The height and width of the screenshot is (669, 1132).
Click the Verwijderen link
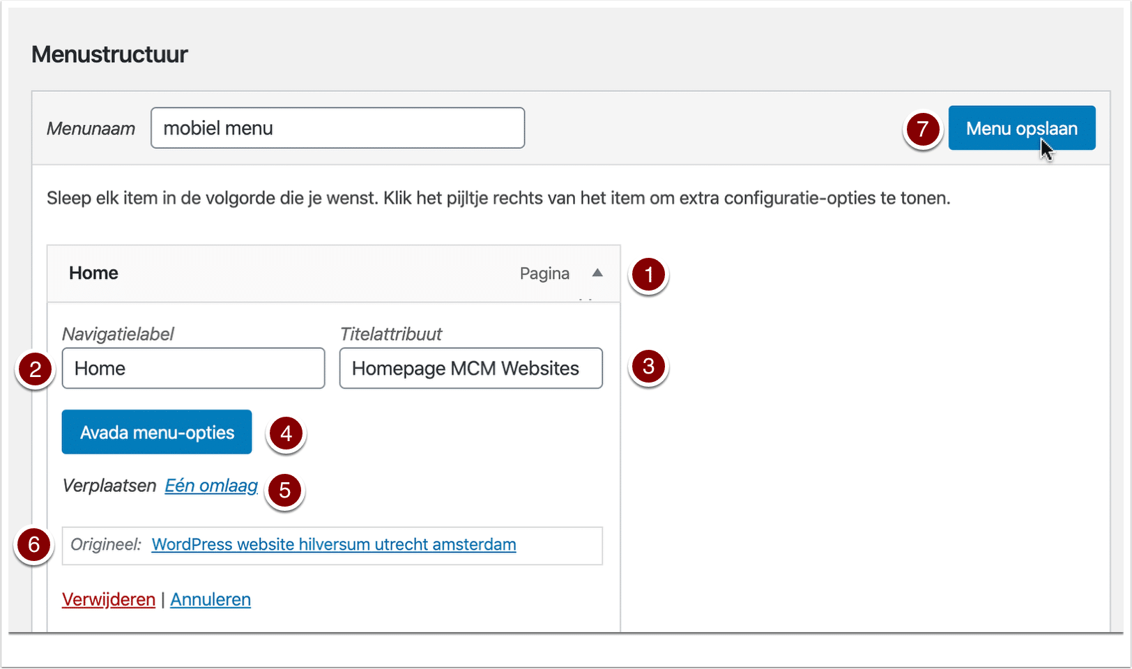(x=109, y=599)
